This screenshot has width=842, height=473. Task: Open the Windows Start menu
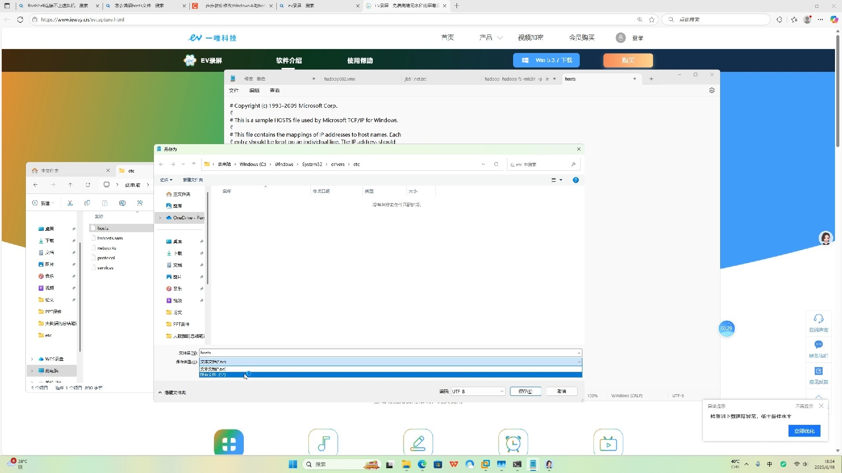click(x=293, y=465)
